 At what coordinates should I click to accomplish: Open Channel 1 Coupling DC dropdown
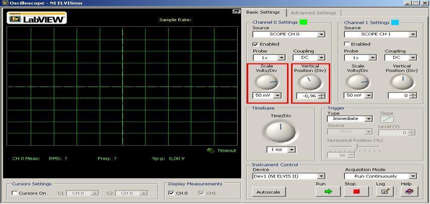[401, 57]
